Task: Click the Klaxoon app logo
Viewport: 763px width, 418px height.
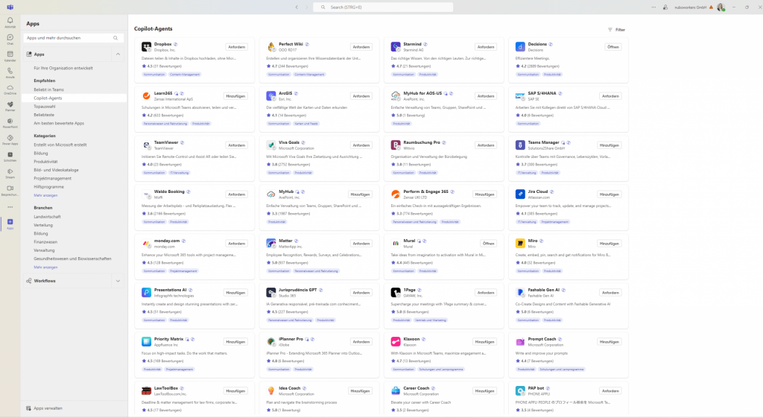Action: tap(396, 341)
